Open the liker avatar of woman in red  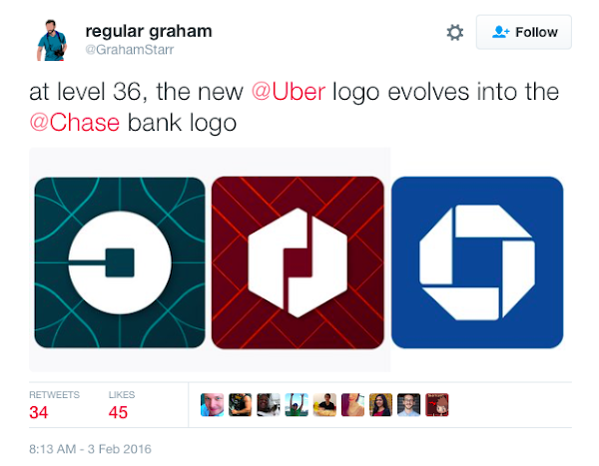(380, 405)
